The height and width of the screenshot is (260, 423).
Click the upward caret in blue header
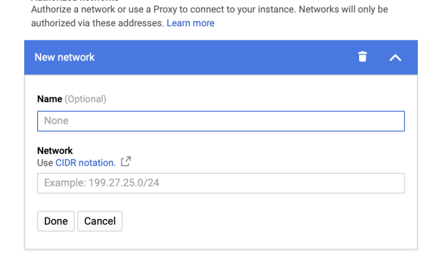(x=395, y=57)
